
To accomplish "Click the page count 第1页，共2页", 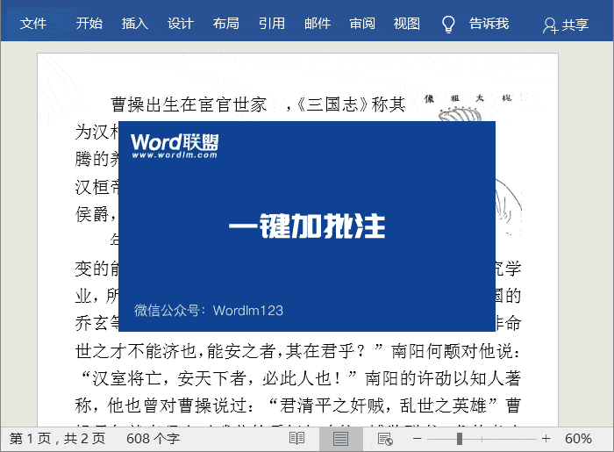I will [x=58, y=438].
